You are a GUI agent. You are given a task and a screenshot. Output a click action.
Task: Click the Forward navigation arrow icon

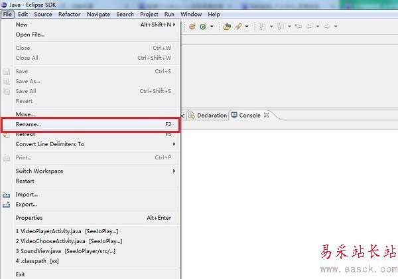tap(327, 26)
